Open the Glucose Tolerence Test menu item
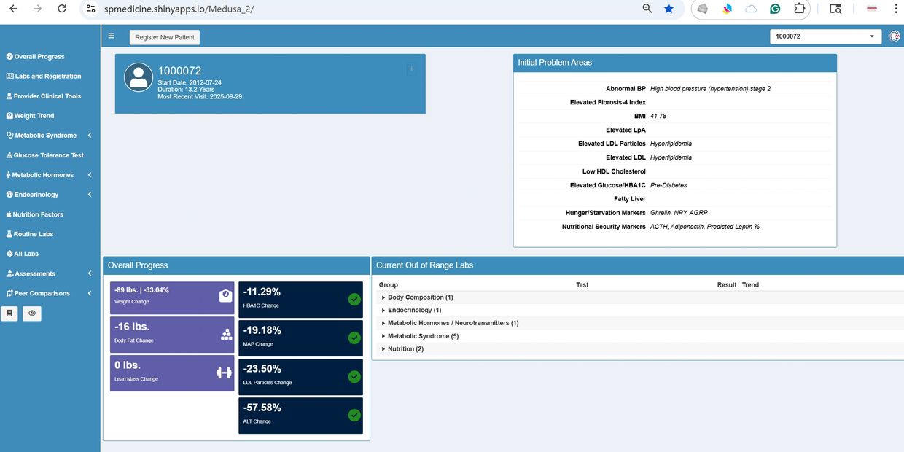The width and height of the screenshot is (904, 452). click(x=48, y=155)
